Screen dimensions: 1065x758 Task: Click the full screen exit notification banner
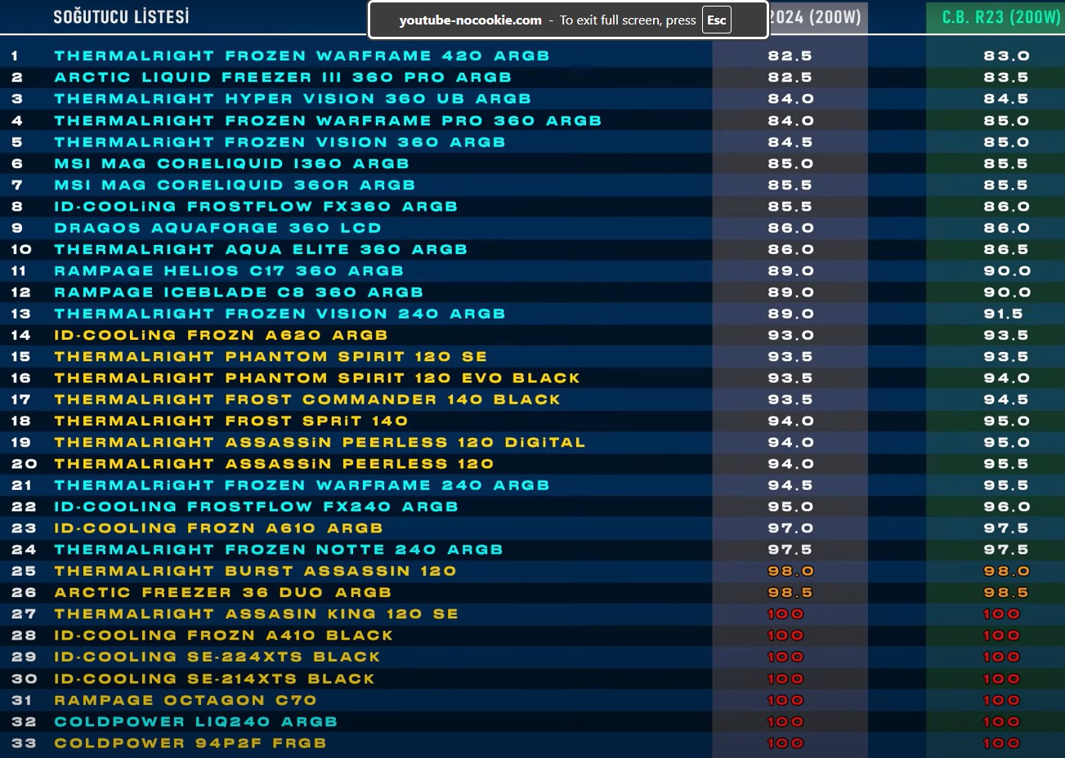click(x=568, y=20)
